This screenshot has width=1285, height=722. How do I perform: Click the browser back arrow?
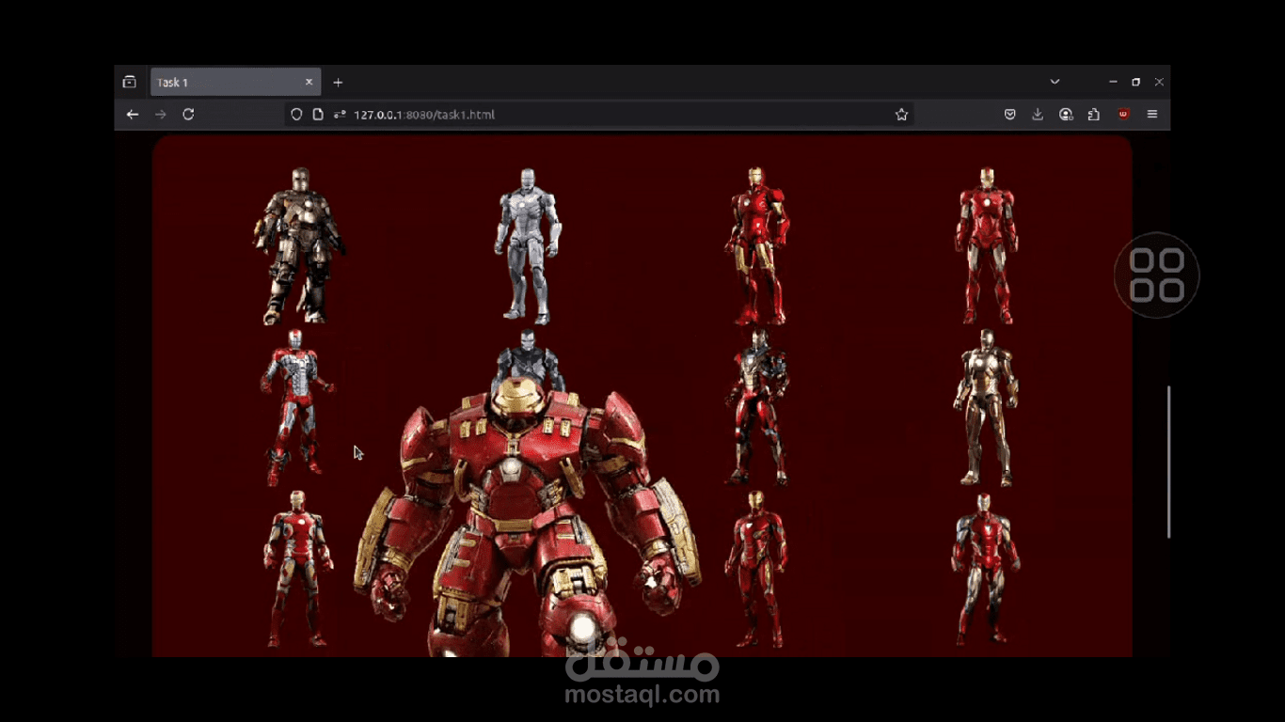pos(133,115)
